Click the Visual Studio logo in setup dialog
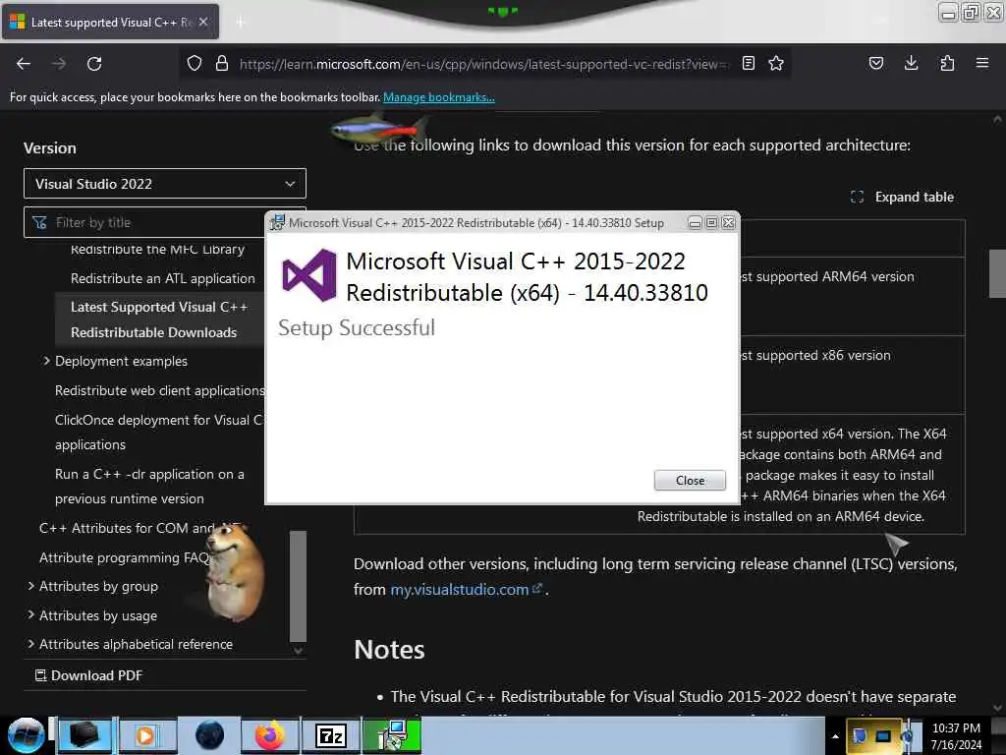This screenshot has height=755, width=1006. 309,275
